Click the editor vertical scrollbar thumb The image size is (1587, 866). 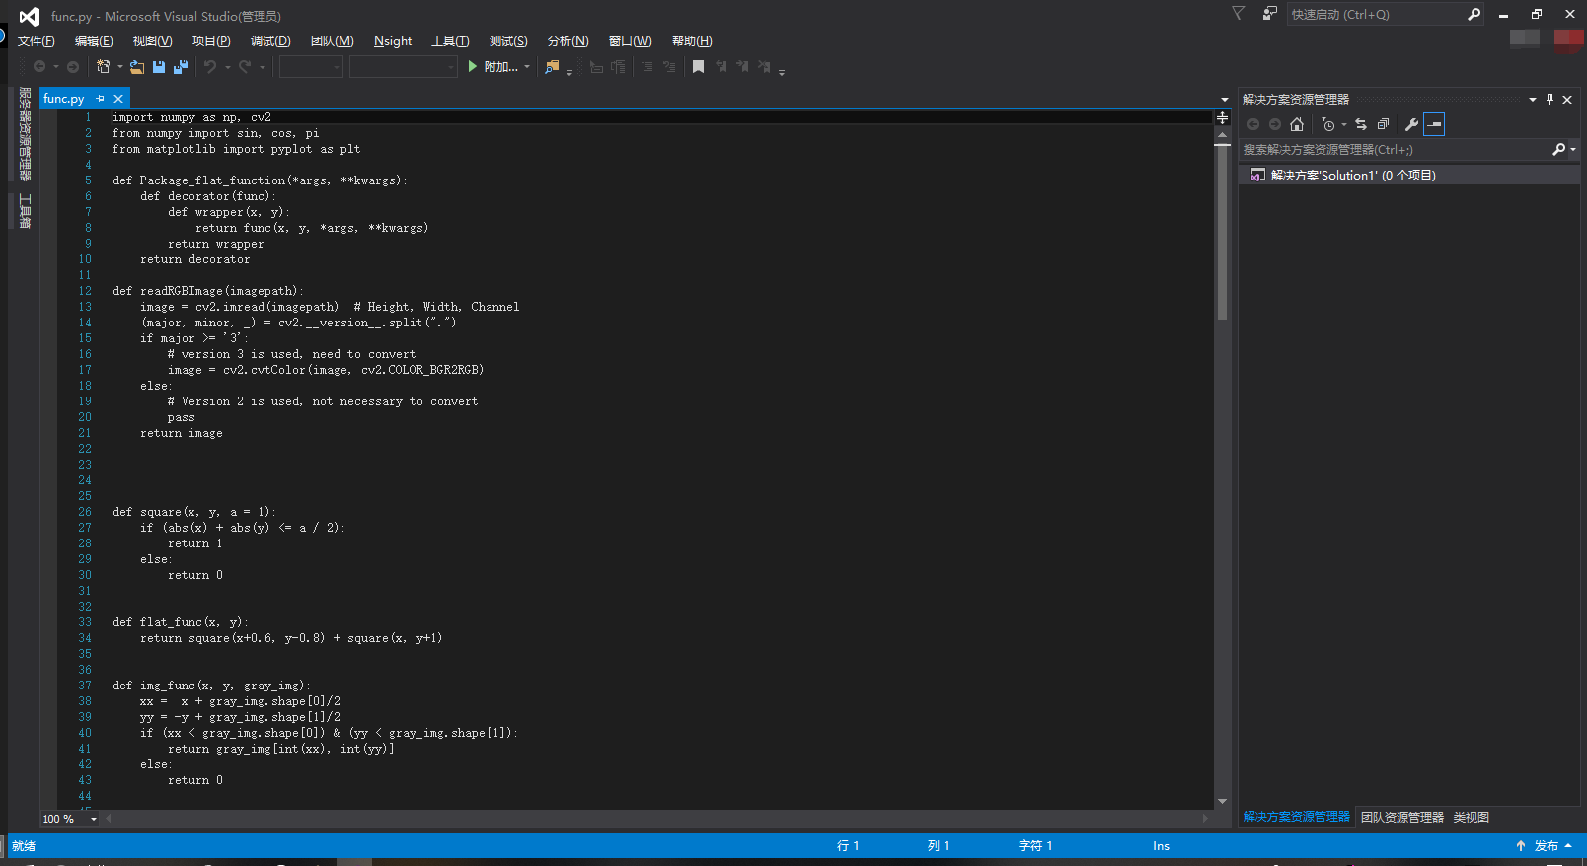pyautogui.click(x=1222, y=231)
